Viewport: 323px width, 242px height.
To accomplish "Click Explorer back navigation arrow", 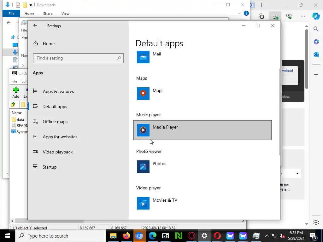I will 9,23.
